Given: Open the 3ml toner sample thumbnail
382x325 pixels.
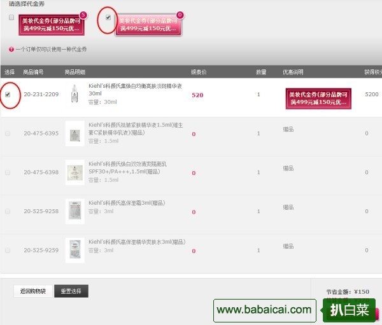Looking at the screenshot, I should click(74, 250).
